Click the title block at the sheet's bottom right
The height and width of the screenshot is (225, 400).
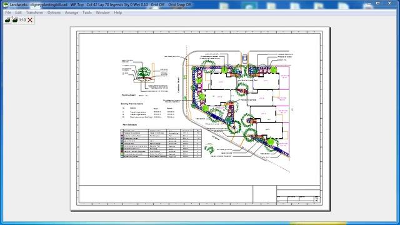point(298,194)
